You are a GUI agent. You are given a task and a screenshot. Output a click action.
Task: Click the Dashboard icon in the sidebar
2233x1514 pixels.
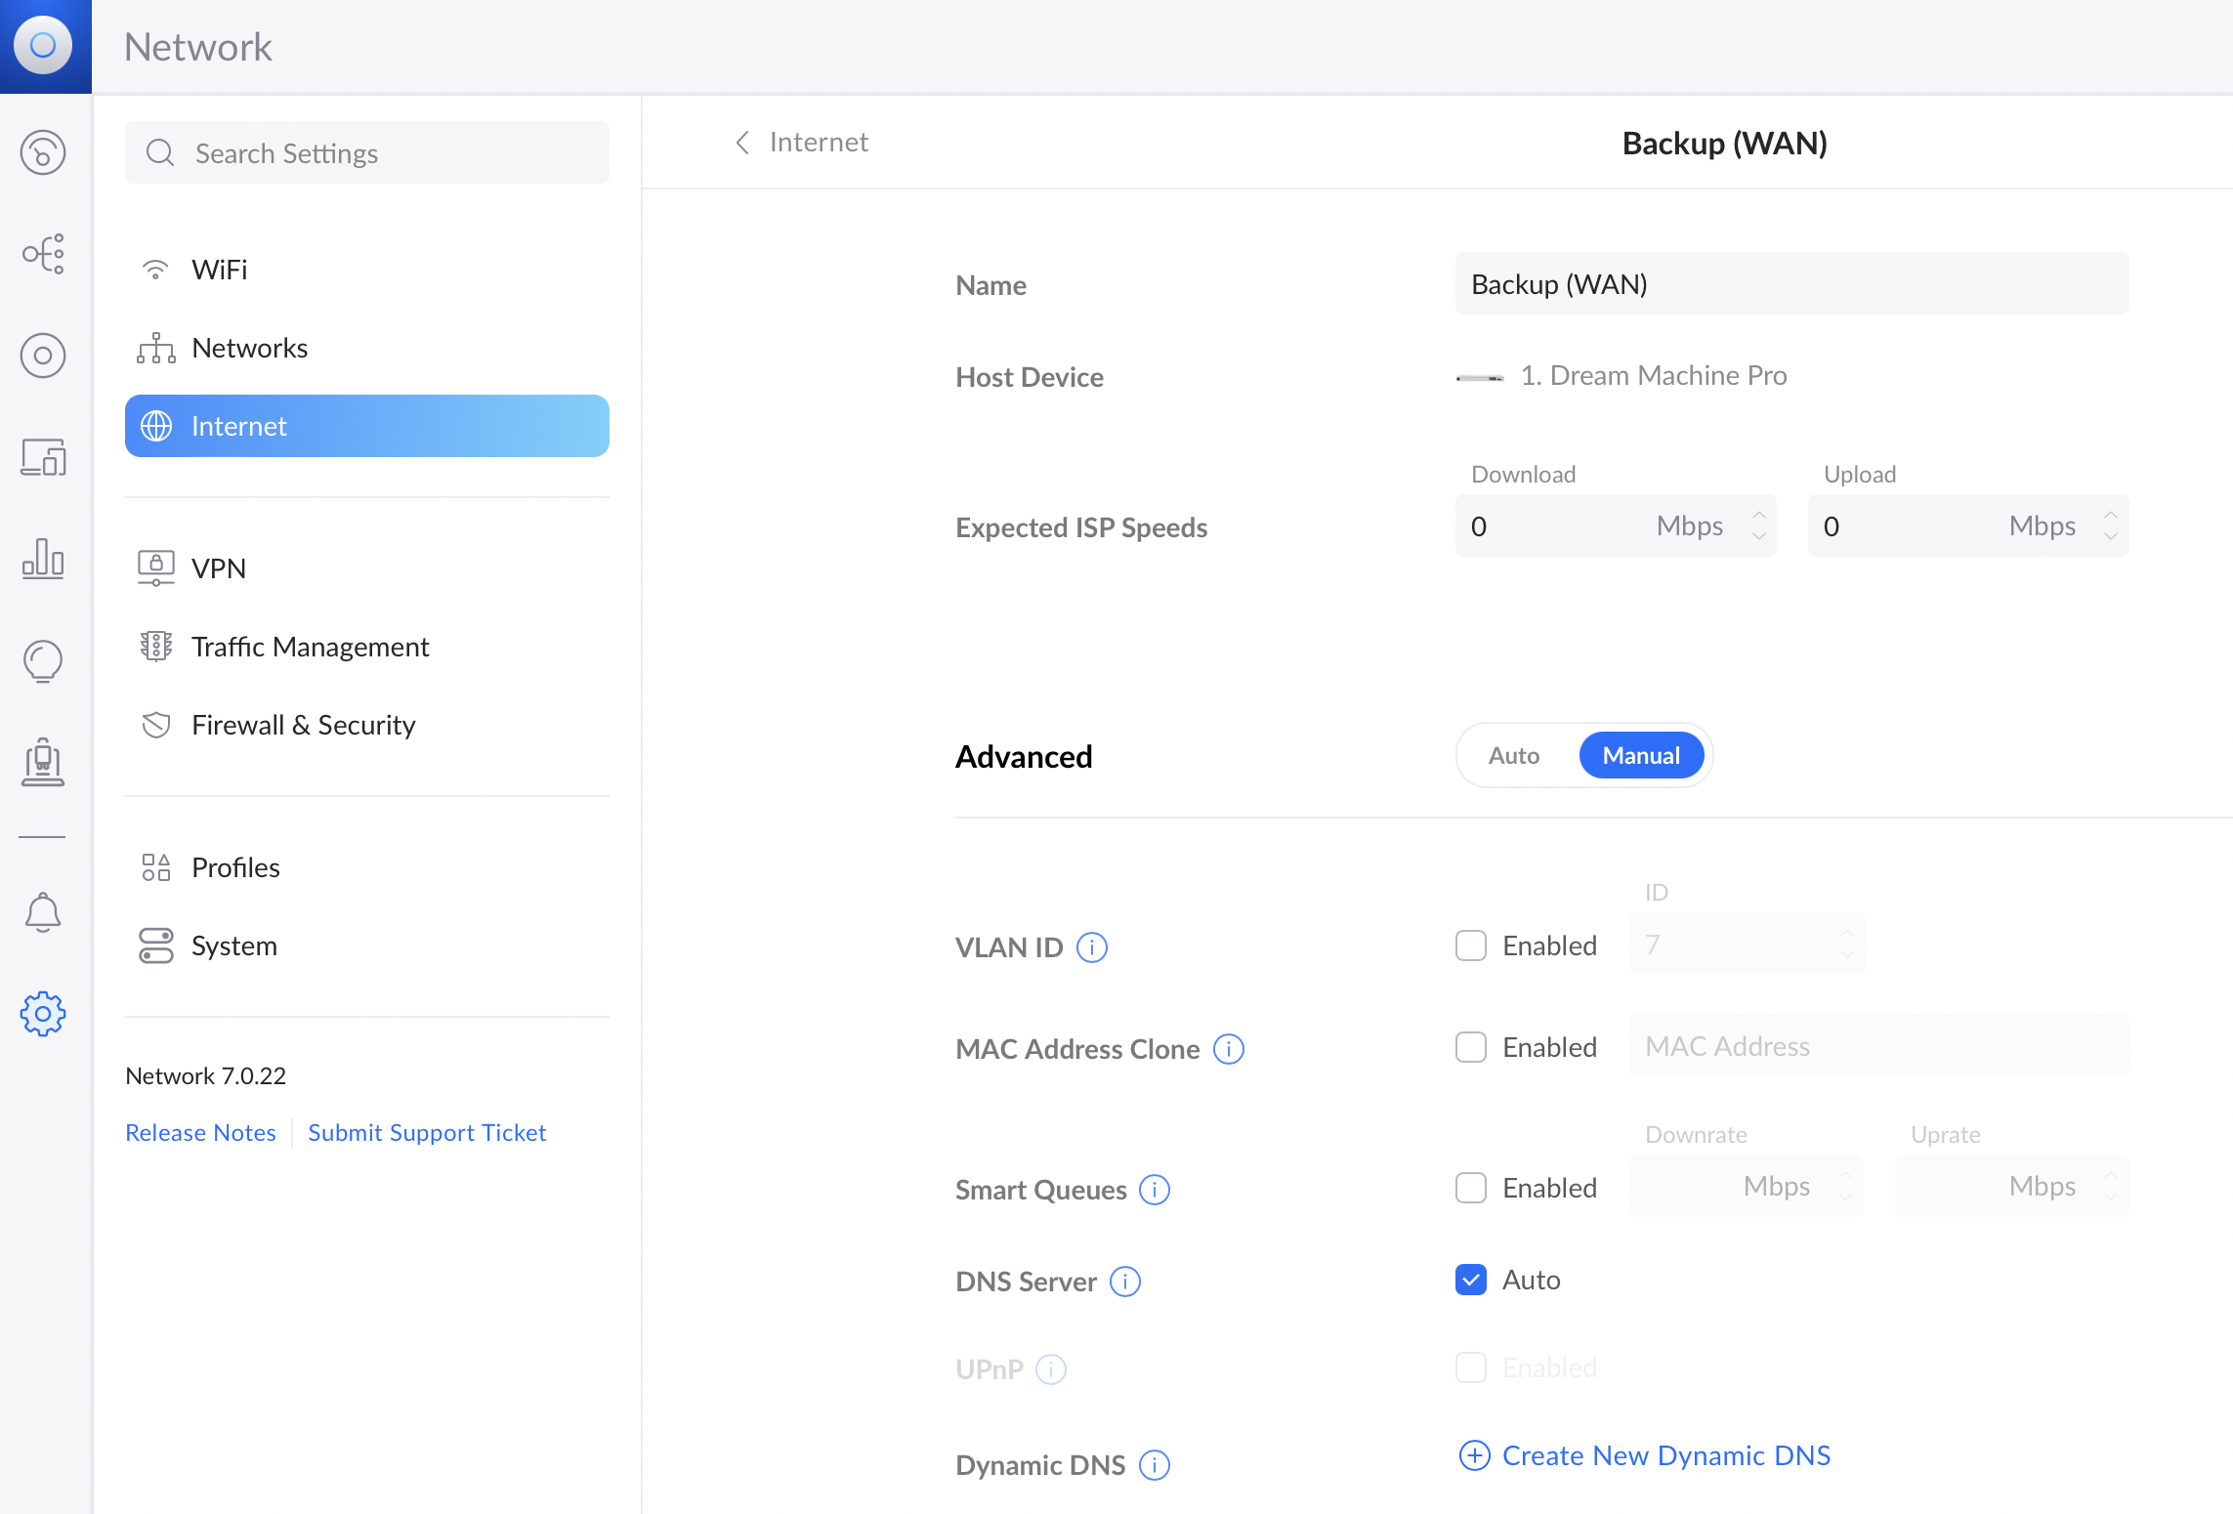tap(43, 152)
